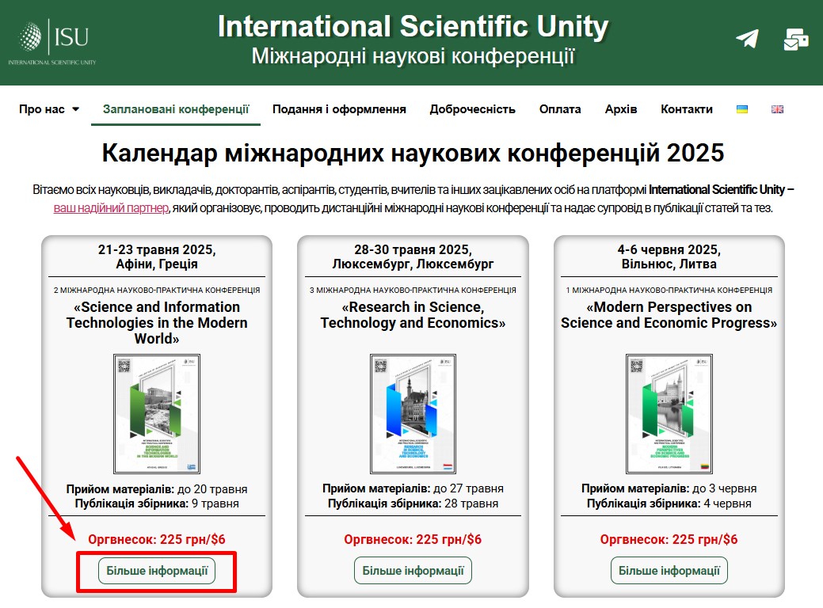Screen dimensions: 823x608
Task: Click Більше інформації for Vilnius conference
Action: pos(669,571)
